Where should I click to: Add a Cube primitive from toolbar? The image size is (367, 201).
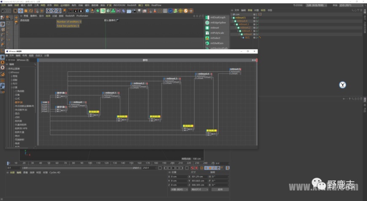click(87, 11)
